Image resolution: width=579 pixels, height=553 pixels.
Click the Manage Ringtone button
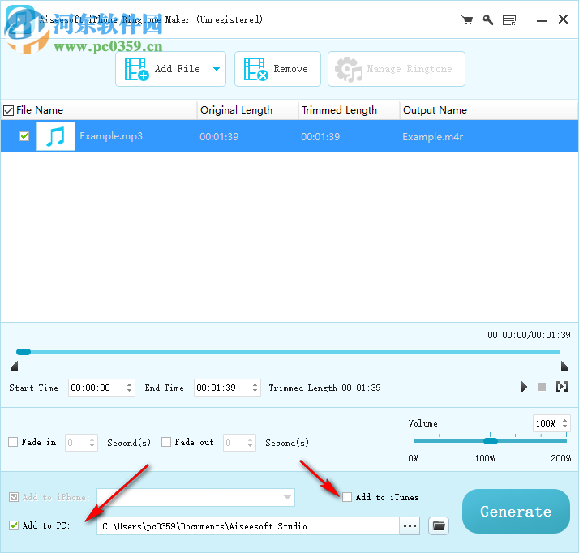[396, 69]
